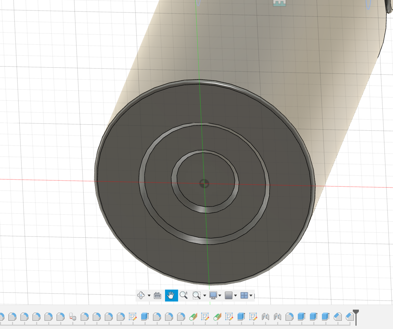
Task: Choose the Zoom Window tool icon
Action: 196,295
